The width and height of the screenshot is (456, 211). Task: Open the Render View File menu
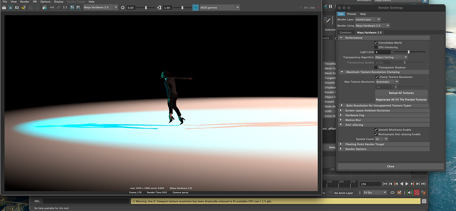click(4, 2)
